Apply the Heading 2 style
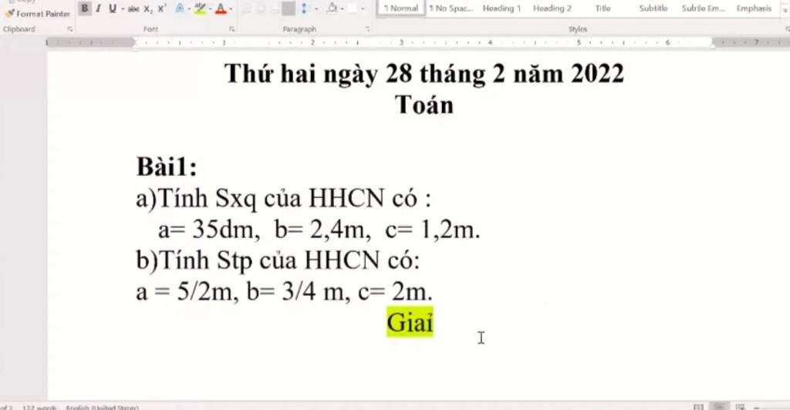Image resolution: width=790 pixels, height=410 pixels. tap(552, 8)
